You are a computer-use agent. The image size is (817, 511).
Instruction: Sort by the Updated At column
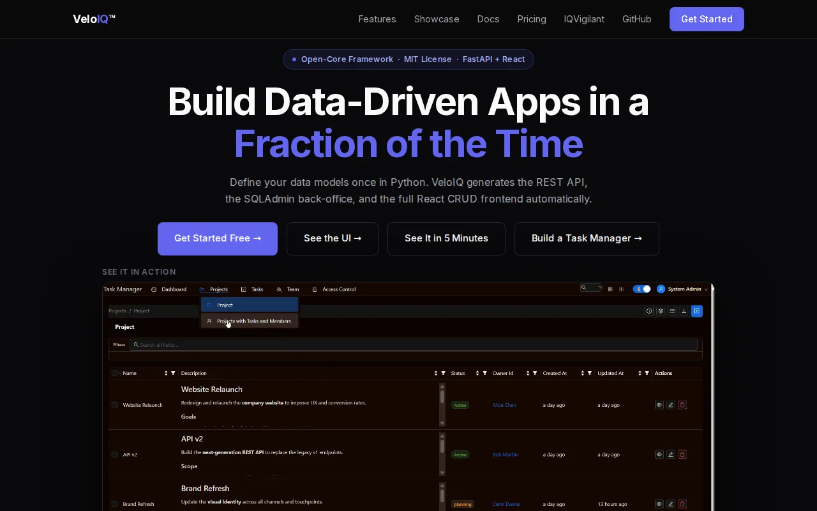tap(639, 373)
